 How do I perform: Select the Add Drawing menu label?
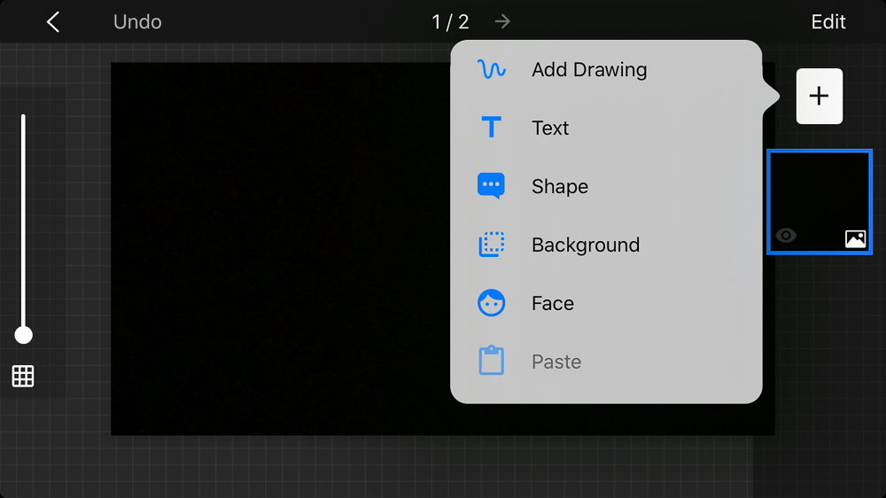(x=589, y=69)
